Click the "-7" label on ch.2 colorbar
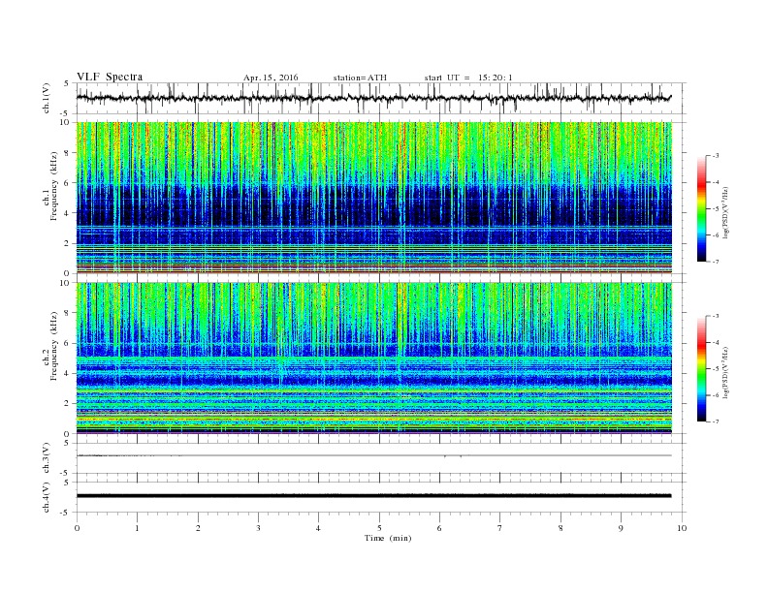This screenshot has height=593, width=768. (716, 421)
